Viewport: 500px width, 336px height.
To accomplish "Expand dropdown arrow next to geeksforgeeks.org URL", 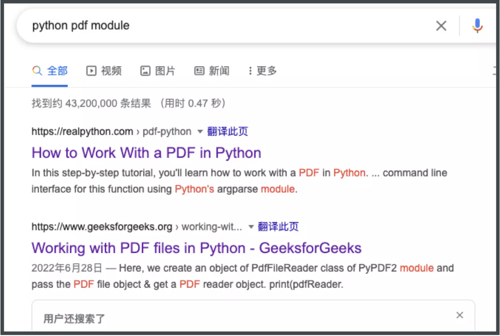I will pos(251,227).
